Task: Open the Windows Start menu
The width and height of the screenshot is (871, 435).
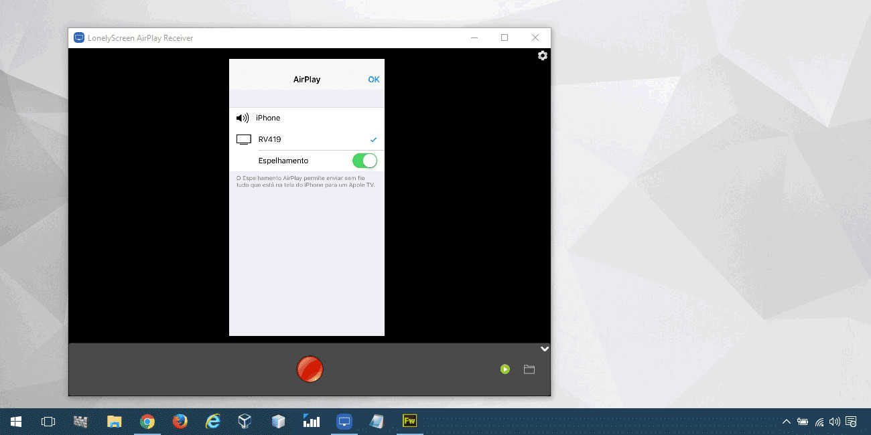Action: (16, 422)
